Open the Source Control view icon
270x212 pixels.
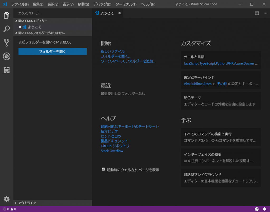(7, 43)
